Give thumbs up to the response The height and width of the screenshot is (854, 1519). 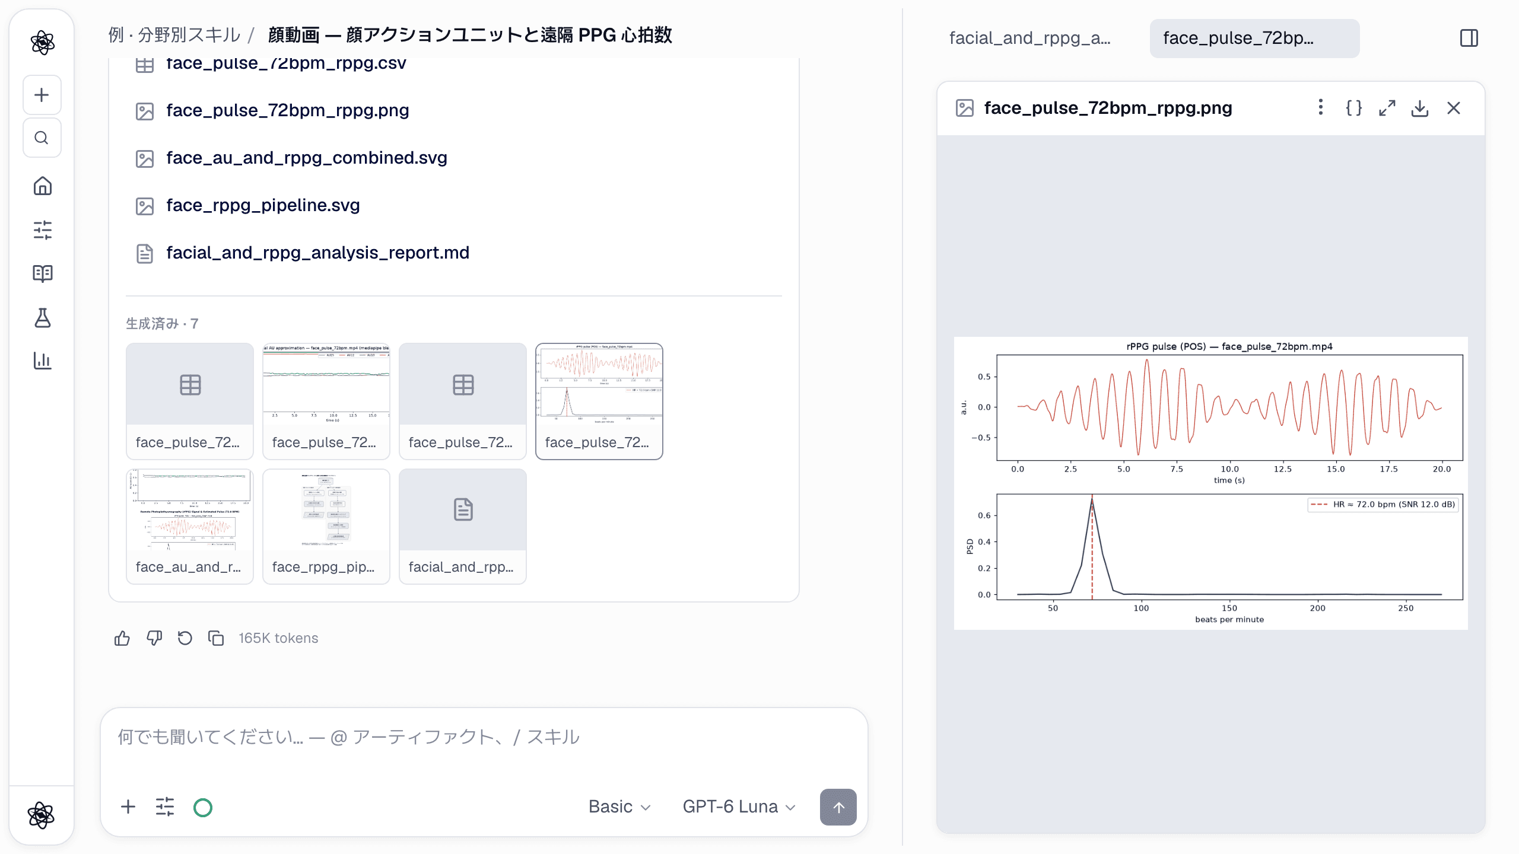[122, 638]
